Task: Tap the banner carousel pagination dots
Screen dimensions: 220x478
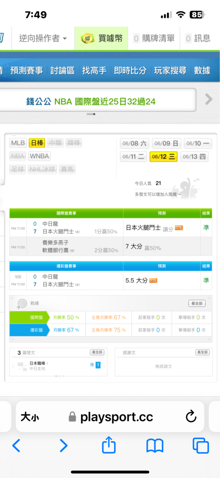Action: (91, 114)
